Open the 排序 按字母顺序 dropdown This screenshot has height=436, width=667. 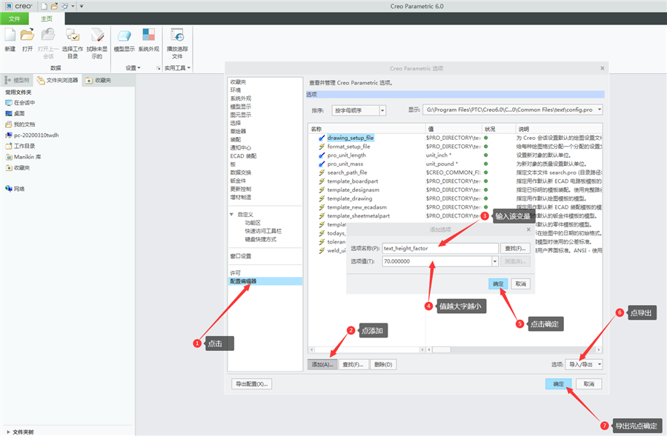[382, 110]
